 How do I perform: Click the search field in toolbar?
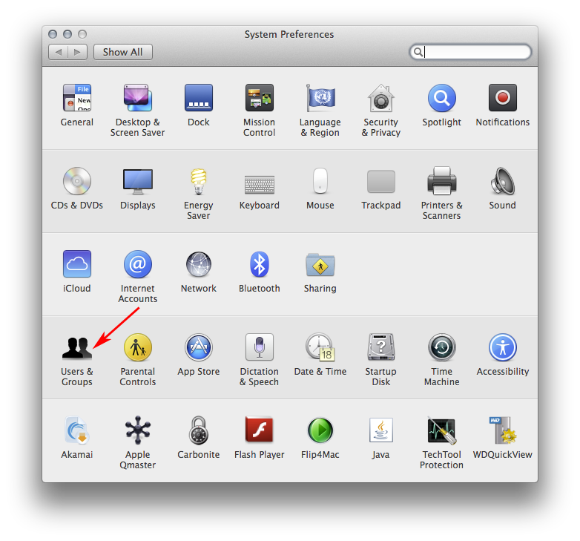pos(475,52)
